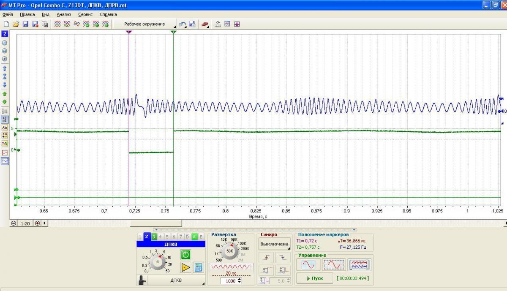Click the yellow amplifier triangle icon

tap(185, 267)
